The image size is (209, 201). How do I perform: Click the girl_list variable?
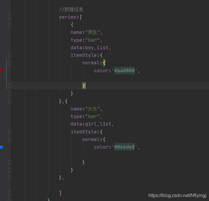98,124
